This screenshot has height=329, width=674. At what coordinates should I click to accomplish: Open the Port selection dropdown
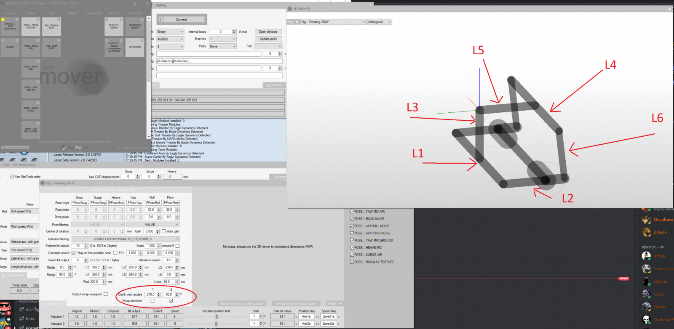(268, 46)
